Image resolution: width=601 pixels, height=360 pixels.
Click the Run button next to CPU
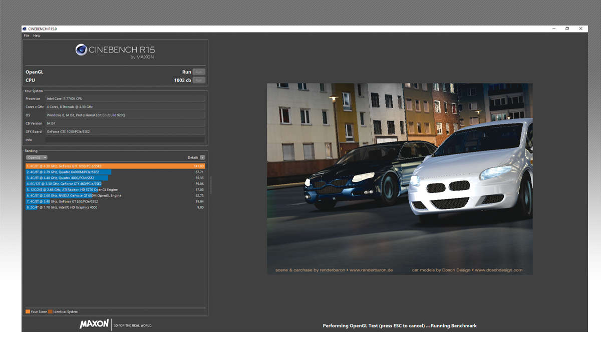pos(199,80)
